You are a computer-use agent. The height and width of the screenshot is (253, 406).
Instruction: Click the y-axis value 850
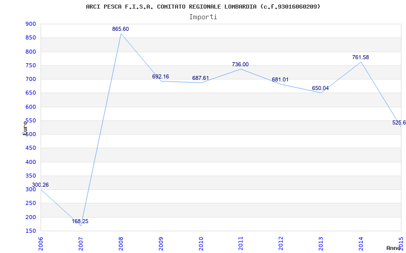click(x=30, y=37)
